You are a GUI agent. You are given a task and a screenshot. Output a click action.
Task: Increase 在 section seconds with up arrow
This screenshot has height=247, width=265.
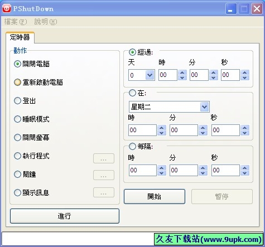[x=245, y=128]
